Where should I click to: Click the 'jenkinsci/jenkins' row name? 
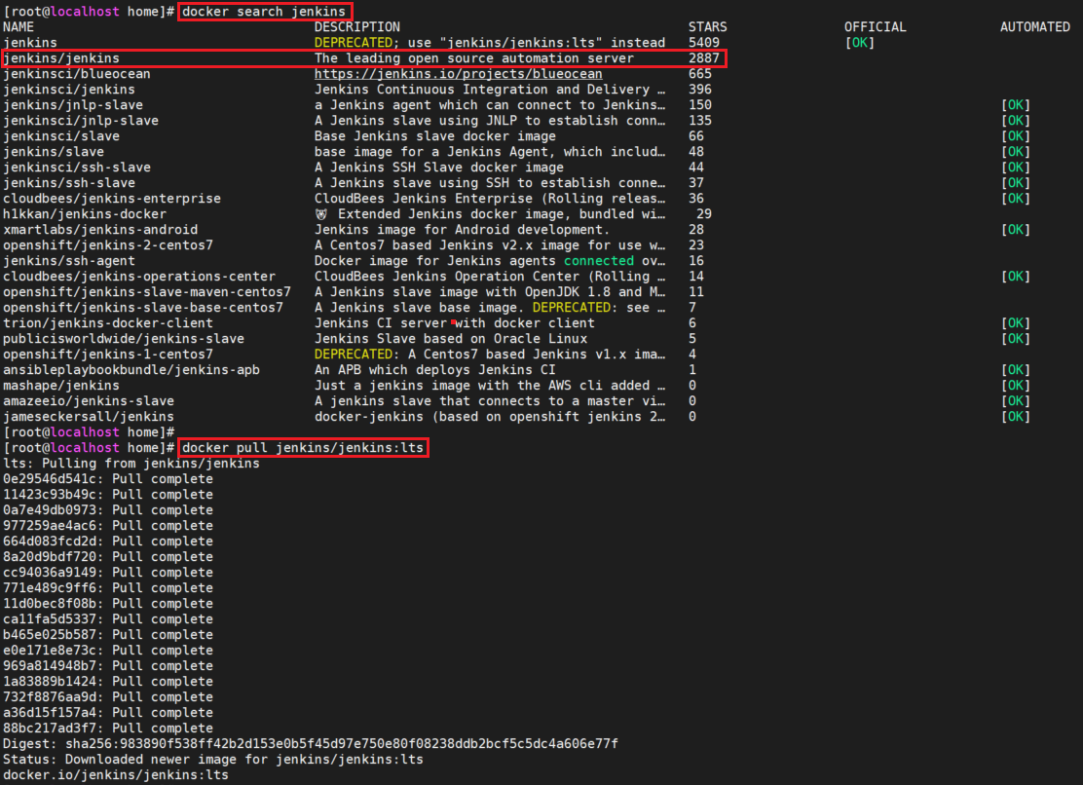[x=69, y=89]
